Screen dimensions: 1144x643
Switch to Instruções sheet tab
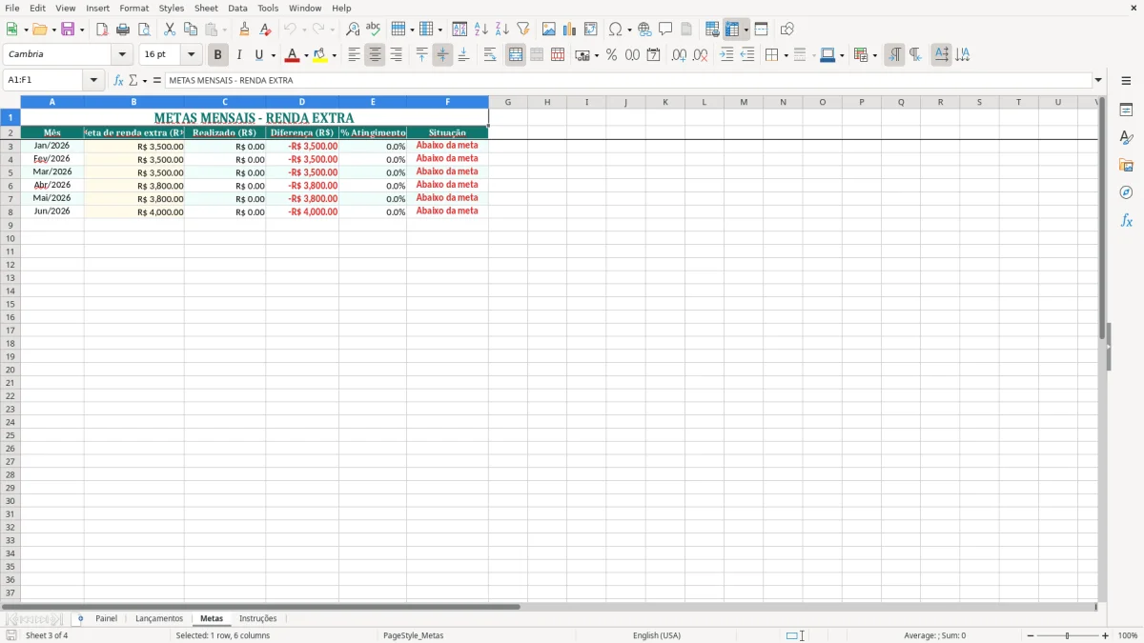(x=257, y=619)
